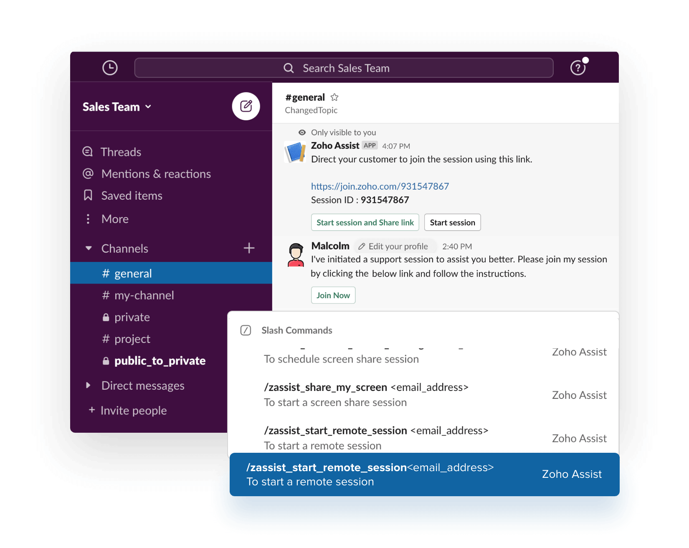The height and width of the screenshot is (548, 689).
Task: Click the pencil icon in Edit your profile
Action: click(x=362, y=246)
